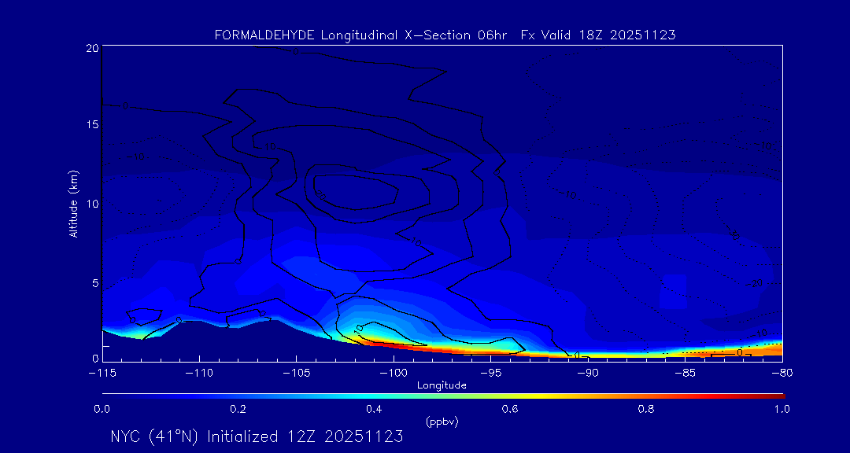Click the 20 contour label in the jet core
Screen dimensions: 850x453
(x=320, y=197)
